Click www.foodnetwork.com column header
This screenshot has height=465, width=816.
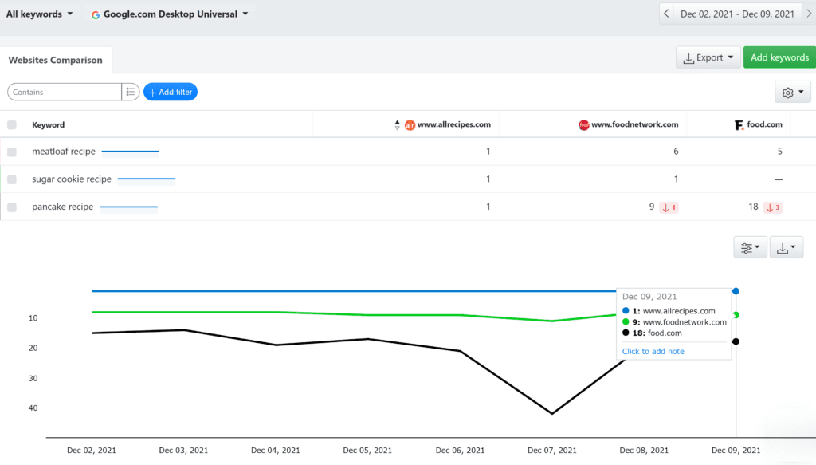[x=635, y=124]
